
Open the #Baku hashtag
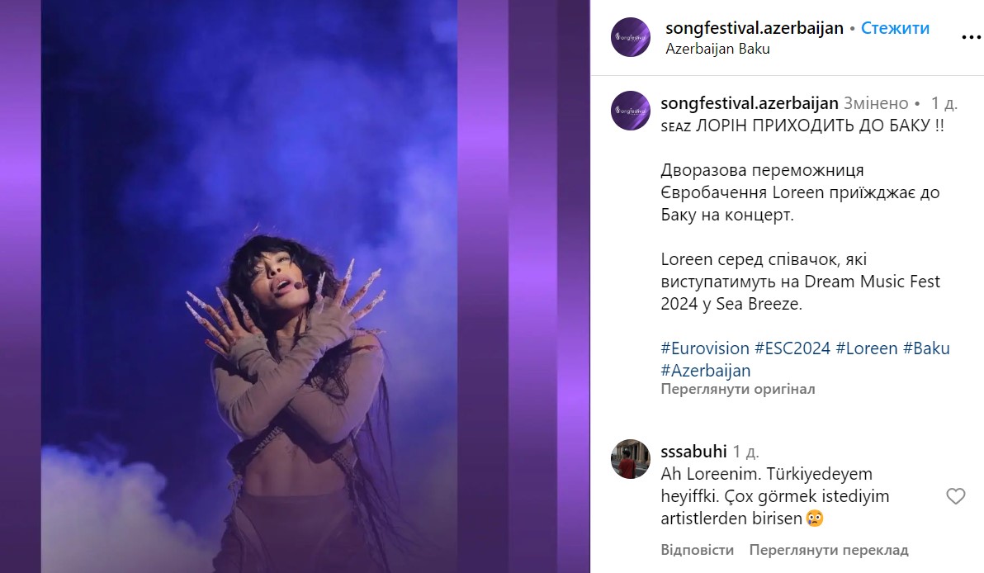pyautogui.click(x=926, y=348)
